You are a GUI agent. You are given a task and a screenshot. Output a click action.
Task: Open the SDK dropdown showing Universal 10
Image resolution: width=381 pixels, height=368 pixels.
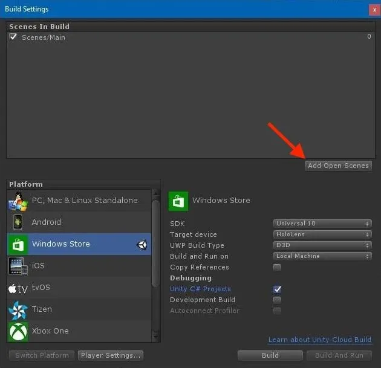(322, 224)
